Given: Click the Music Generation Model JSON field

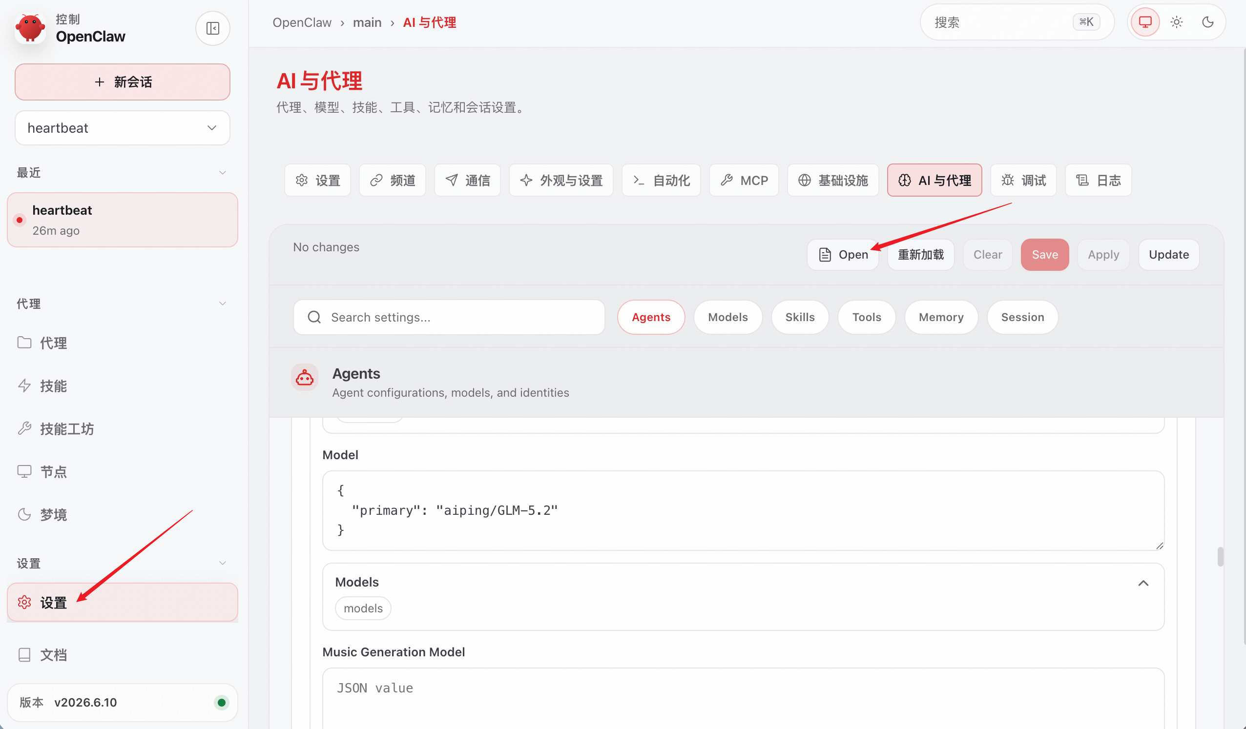Looking at the screenshot, I should [x=743, y=698].
